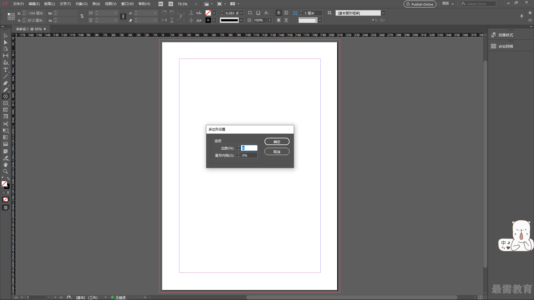Screen dimensions: 534x300
Task: Cancel the dialog with 取消
Action: point(277,152)
